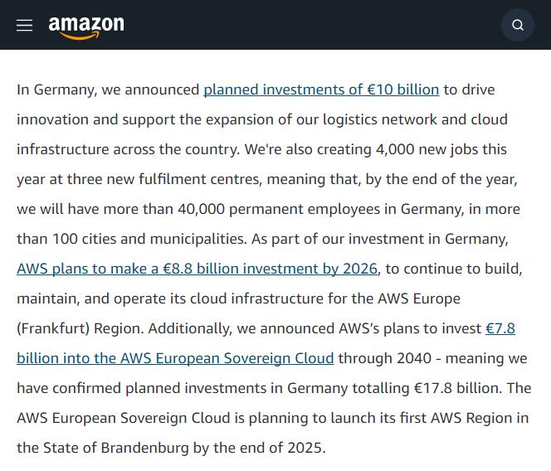Viewport: 551px width, 471px height.
Task: Click "In Germany" at paragraph start
Action: coord(55,90)
